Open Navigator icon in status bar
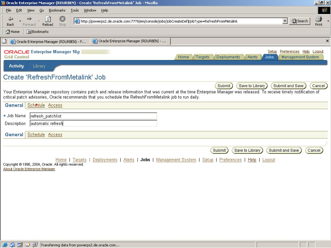The height and width of the screenshot is (248, 331). pos(5,245)
